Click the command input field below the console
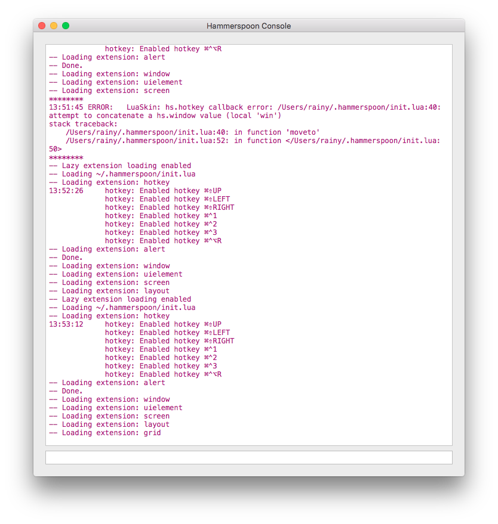Image resolution: width=498 pixels, height=524 pixels. tap(248, 457)
